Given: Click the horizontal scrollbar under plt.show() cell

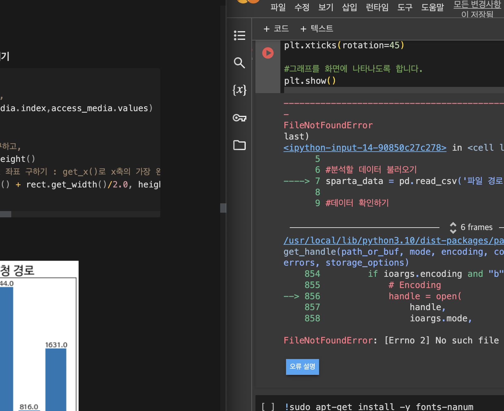Looking at the screenshot, I should click(394, 90).
